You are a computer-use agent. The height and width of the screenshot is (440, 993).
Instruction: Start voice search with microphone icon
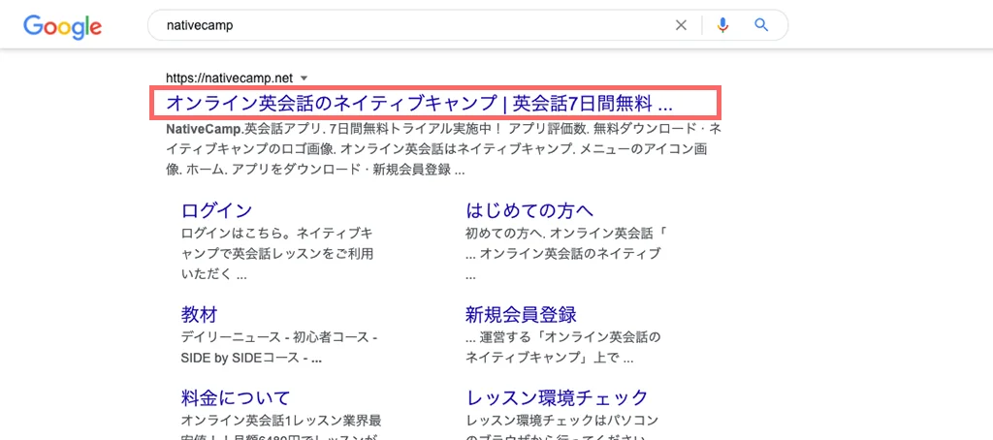pyautogui.click(x=722, y=25)
